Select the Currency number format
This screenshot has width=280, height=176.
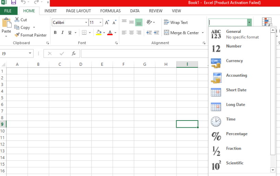(234, 61)
